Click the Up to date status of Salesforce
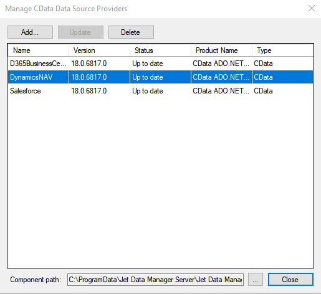This screenshot has height=294, width=321. 148,91
